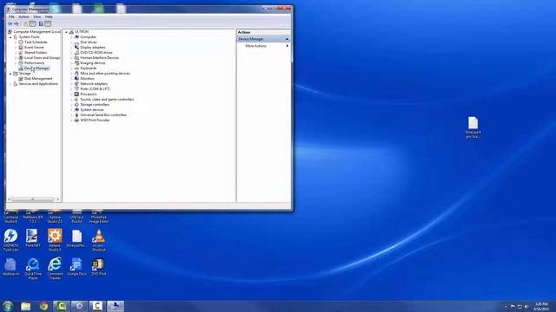Screen dimensions: 556x312
Task: Click the Storage controllers icon
Action: pos(76,105)
